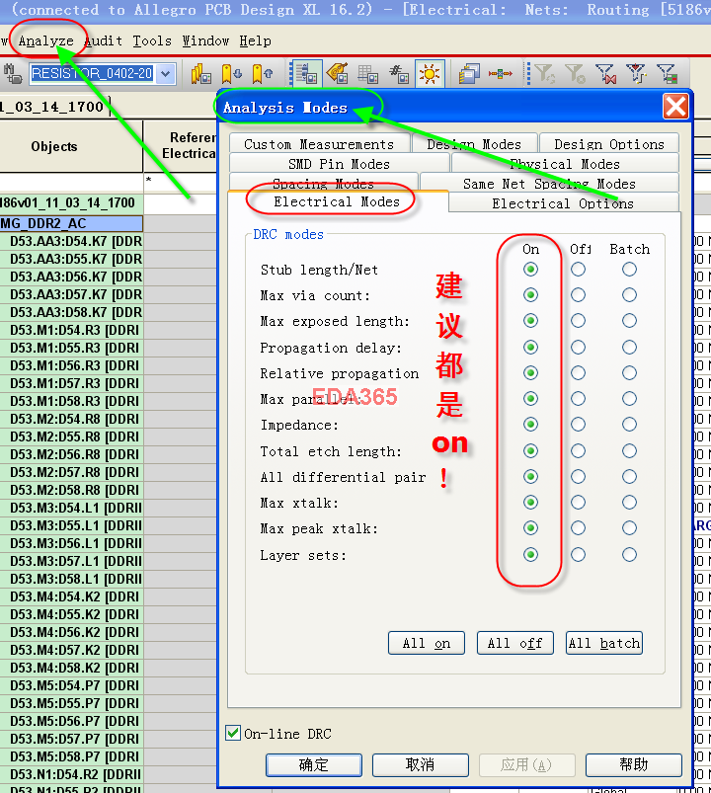Click the orange tag worksheet icon

click(338, 74)
